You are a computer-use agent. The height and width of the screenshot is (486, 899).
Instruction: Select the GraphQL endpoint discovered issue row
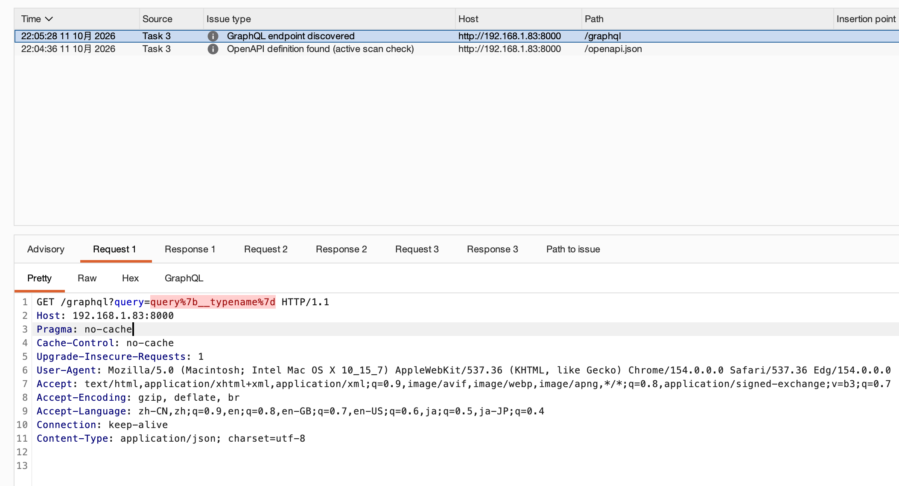pyautogui.click(x=457, y=36)
